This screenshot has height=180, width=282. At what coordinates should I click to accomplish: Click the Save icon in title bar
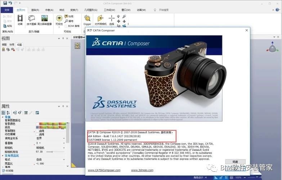pyautogui.click(x=5, y=3)
